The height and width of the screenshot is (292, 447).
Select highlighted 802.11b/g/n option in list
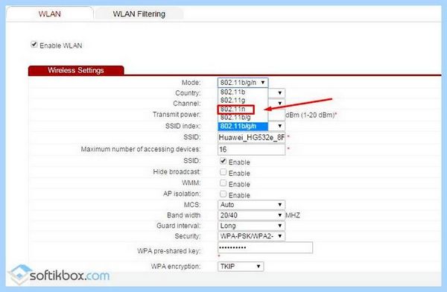click(x=243, y=126)
